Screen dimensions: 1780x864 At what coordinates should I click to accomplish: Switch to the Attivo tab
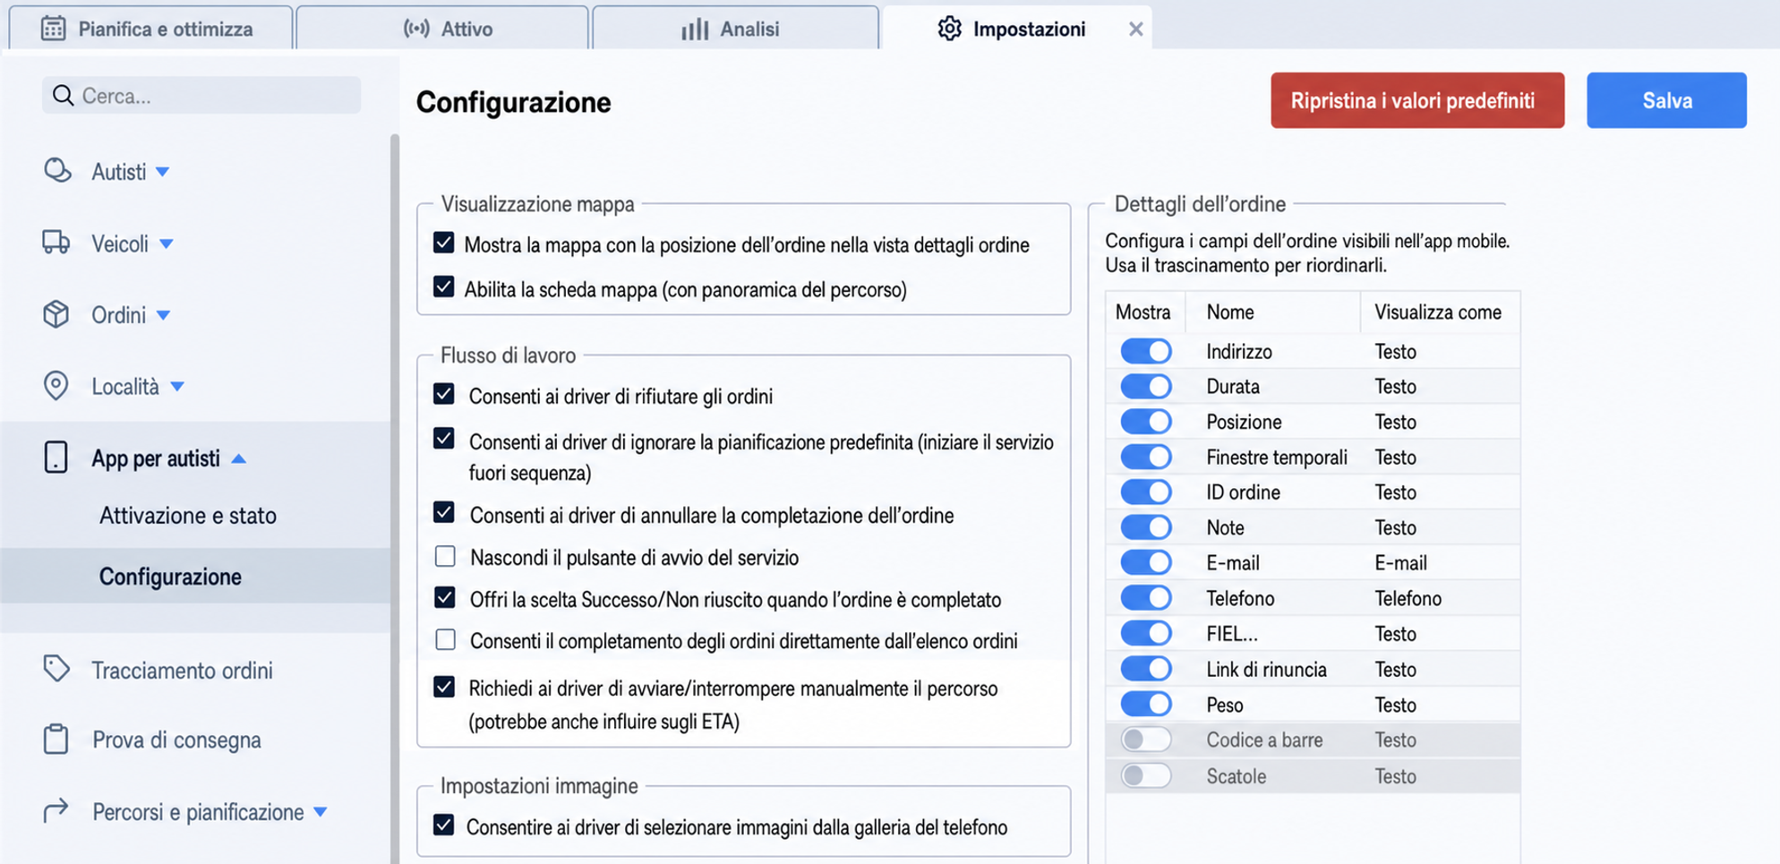[x=442, y=28]
